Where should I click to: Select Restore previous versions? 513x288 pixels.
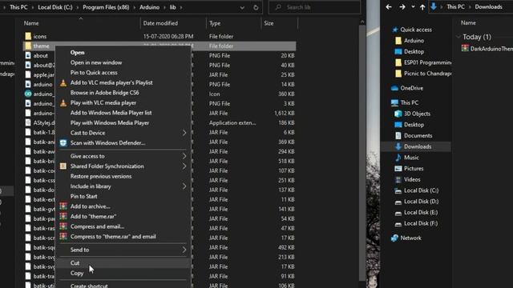pyautogui.click(x=101, y=176)
